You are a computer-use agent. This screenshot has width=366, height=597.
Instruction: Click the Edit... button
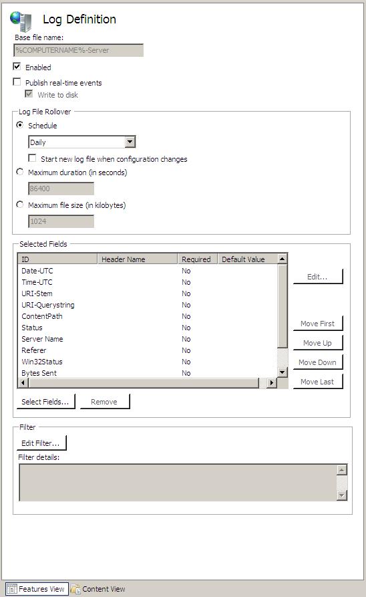click(x=318, y=276)
